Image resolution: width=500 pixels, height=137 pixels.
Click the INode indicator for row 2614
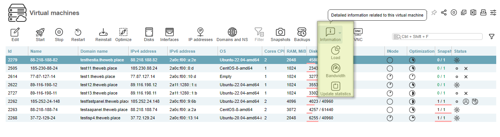pyautogui.click(x=390, y=76)
